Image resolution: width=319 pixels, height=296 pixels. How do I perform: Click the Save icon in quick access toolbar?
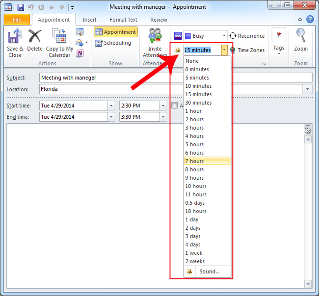(x=20, y=7)
